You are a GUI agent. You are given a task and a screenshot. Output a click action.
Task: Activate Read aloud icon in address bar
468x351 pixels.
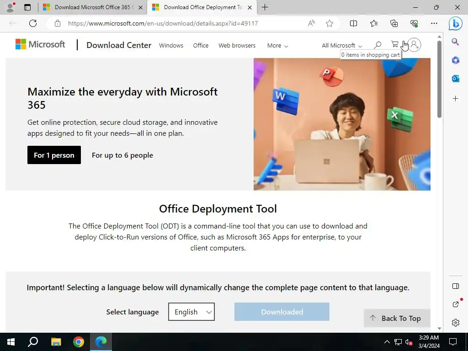tap(311, 23)
